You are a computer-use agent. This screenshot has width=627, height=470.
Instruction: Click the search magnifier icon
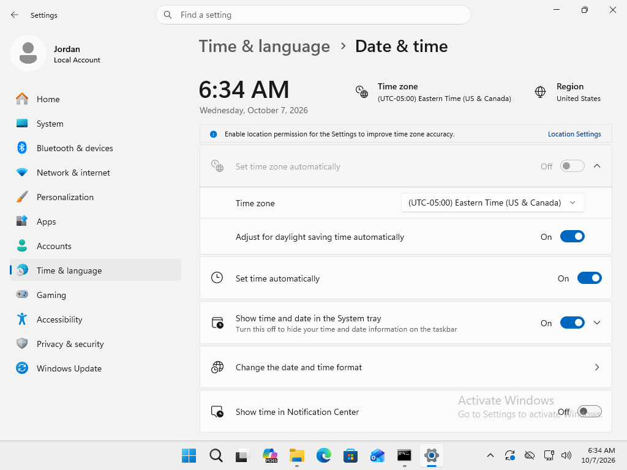(x=168, y=15)
